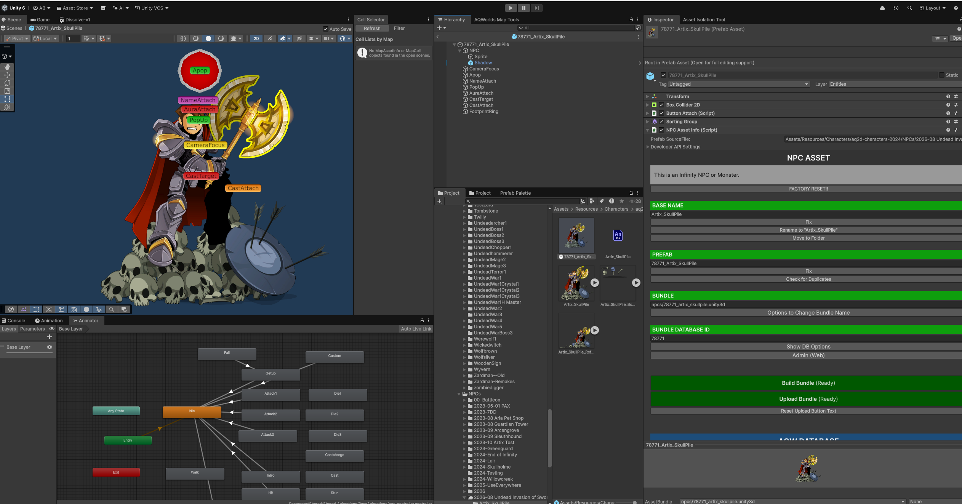Screen dimensions: 962x504
Task: Toggle the Auto Save checkbox
Action: (x=326, y=29)
